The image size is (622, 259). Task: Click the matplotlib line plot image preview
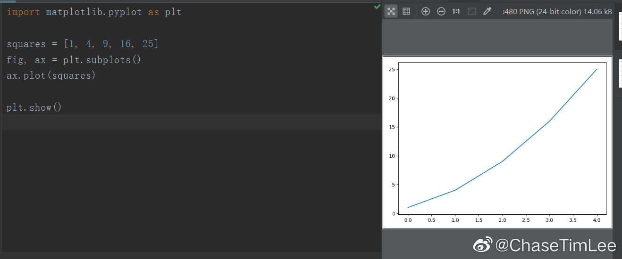(x=497, y=142)
